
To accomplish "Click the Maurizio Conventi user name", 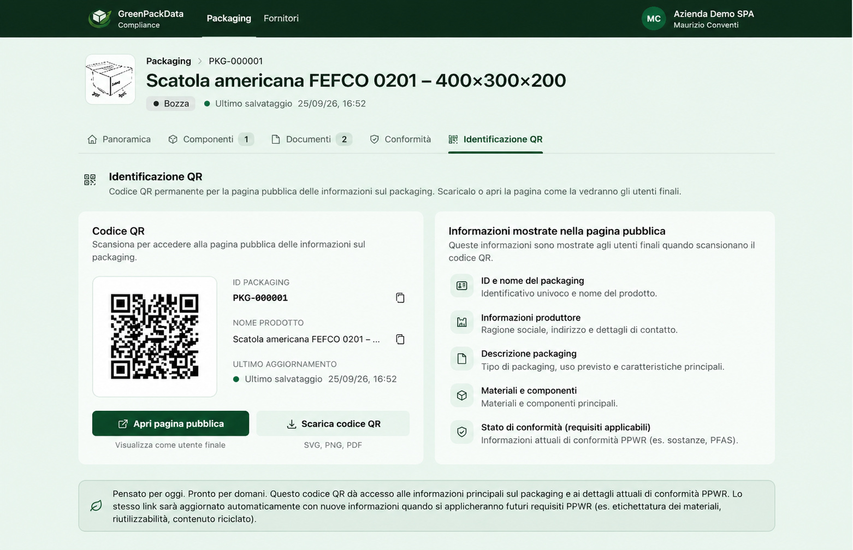I will click(x=706, y=25).
